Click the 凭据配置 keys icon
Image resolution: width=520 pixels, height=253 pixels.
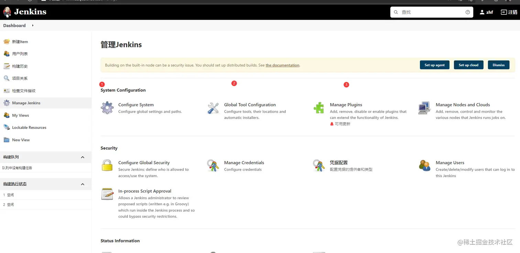[x=319, y=165]
